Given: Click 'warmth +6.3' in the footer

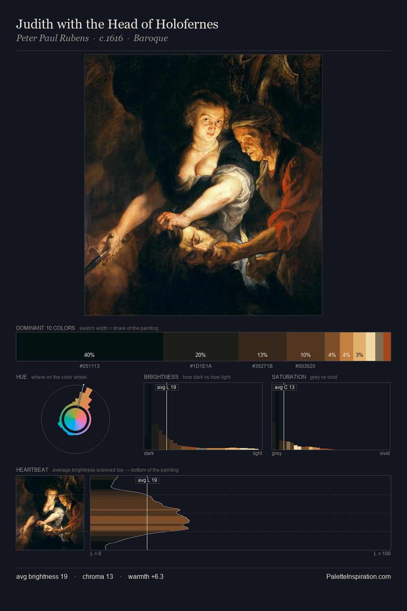Looking at the screenshot, I should pyautogui.click(x=146, y=577).
